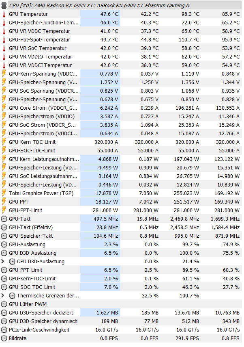Click the 1.119 V core voltage maximum
This screenshot has height=347, width=244.
coord(190,74)
